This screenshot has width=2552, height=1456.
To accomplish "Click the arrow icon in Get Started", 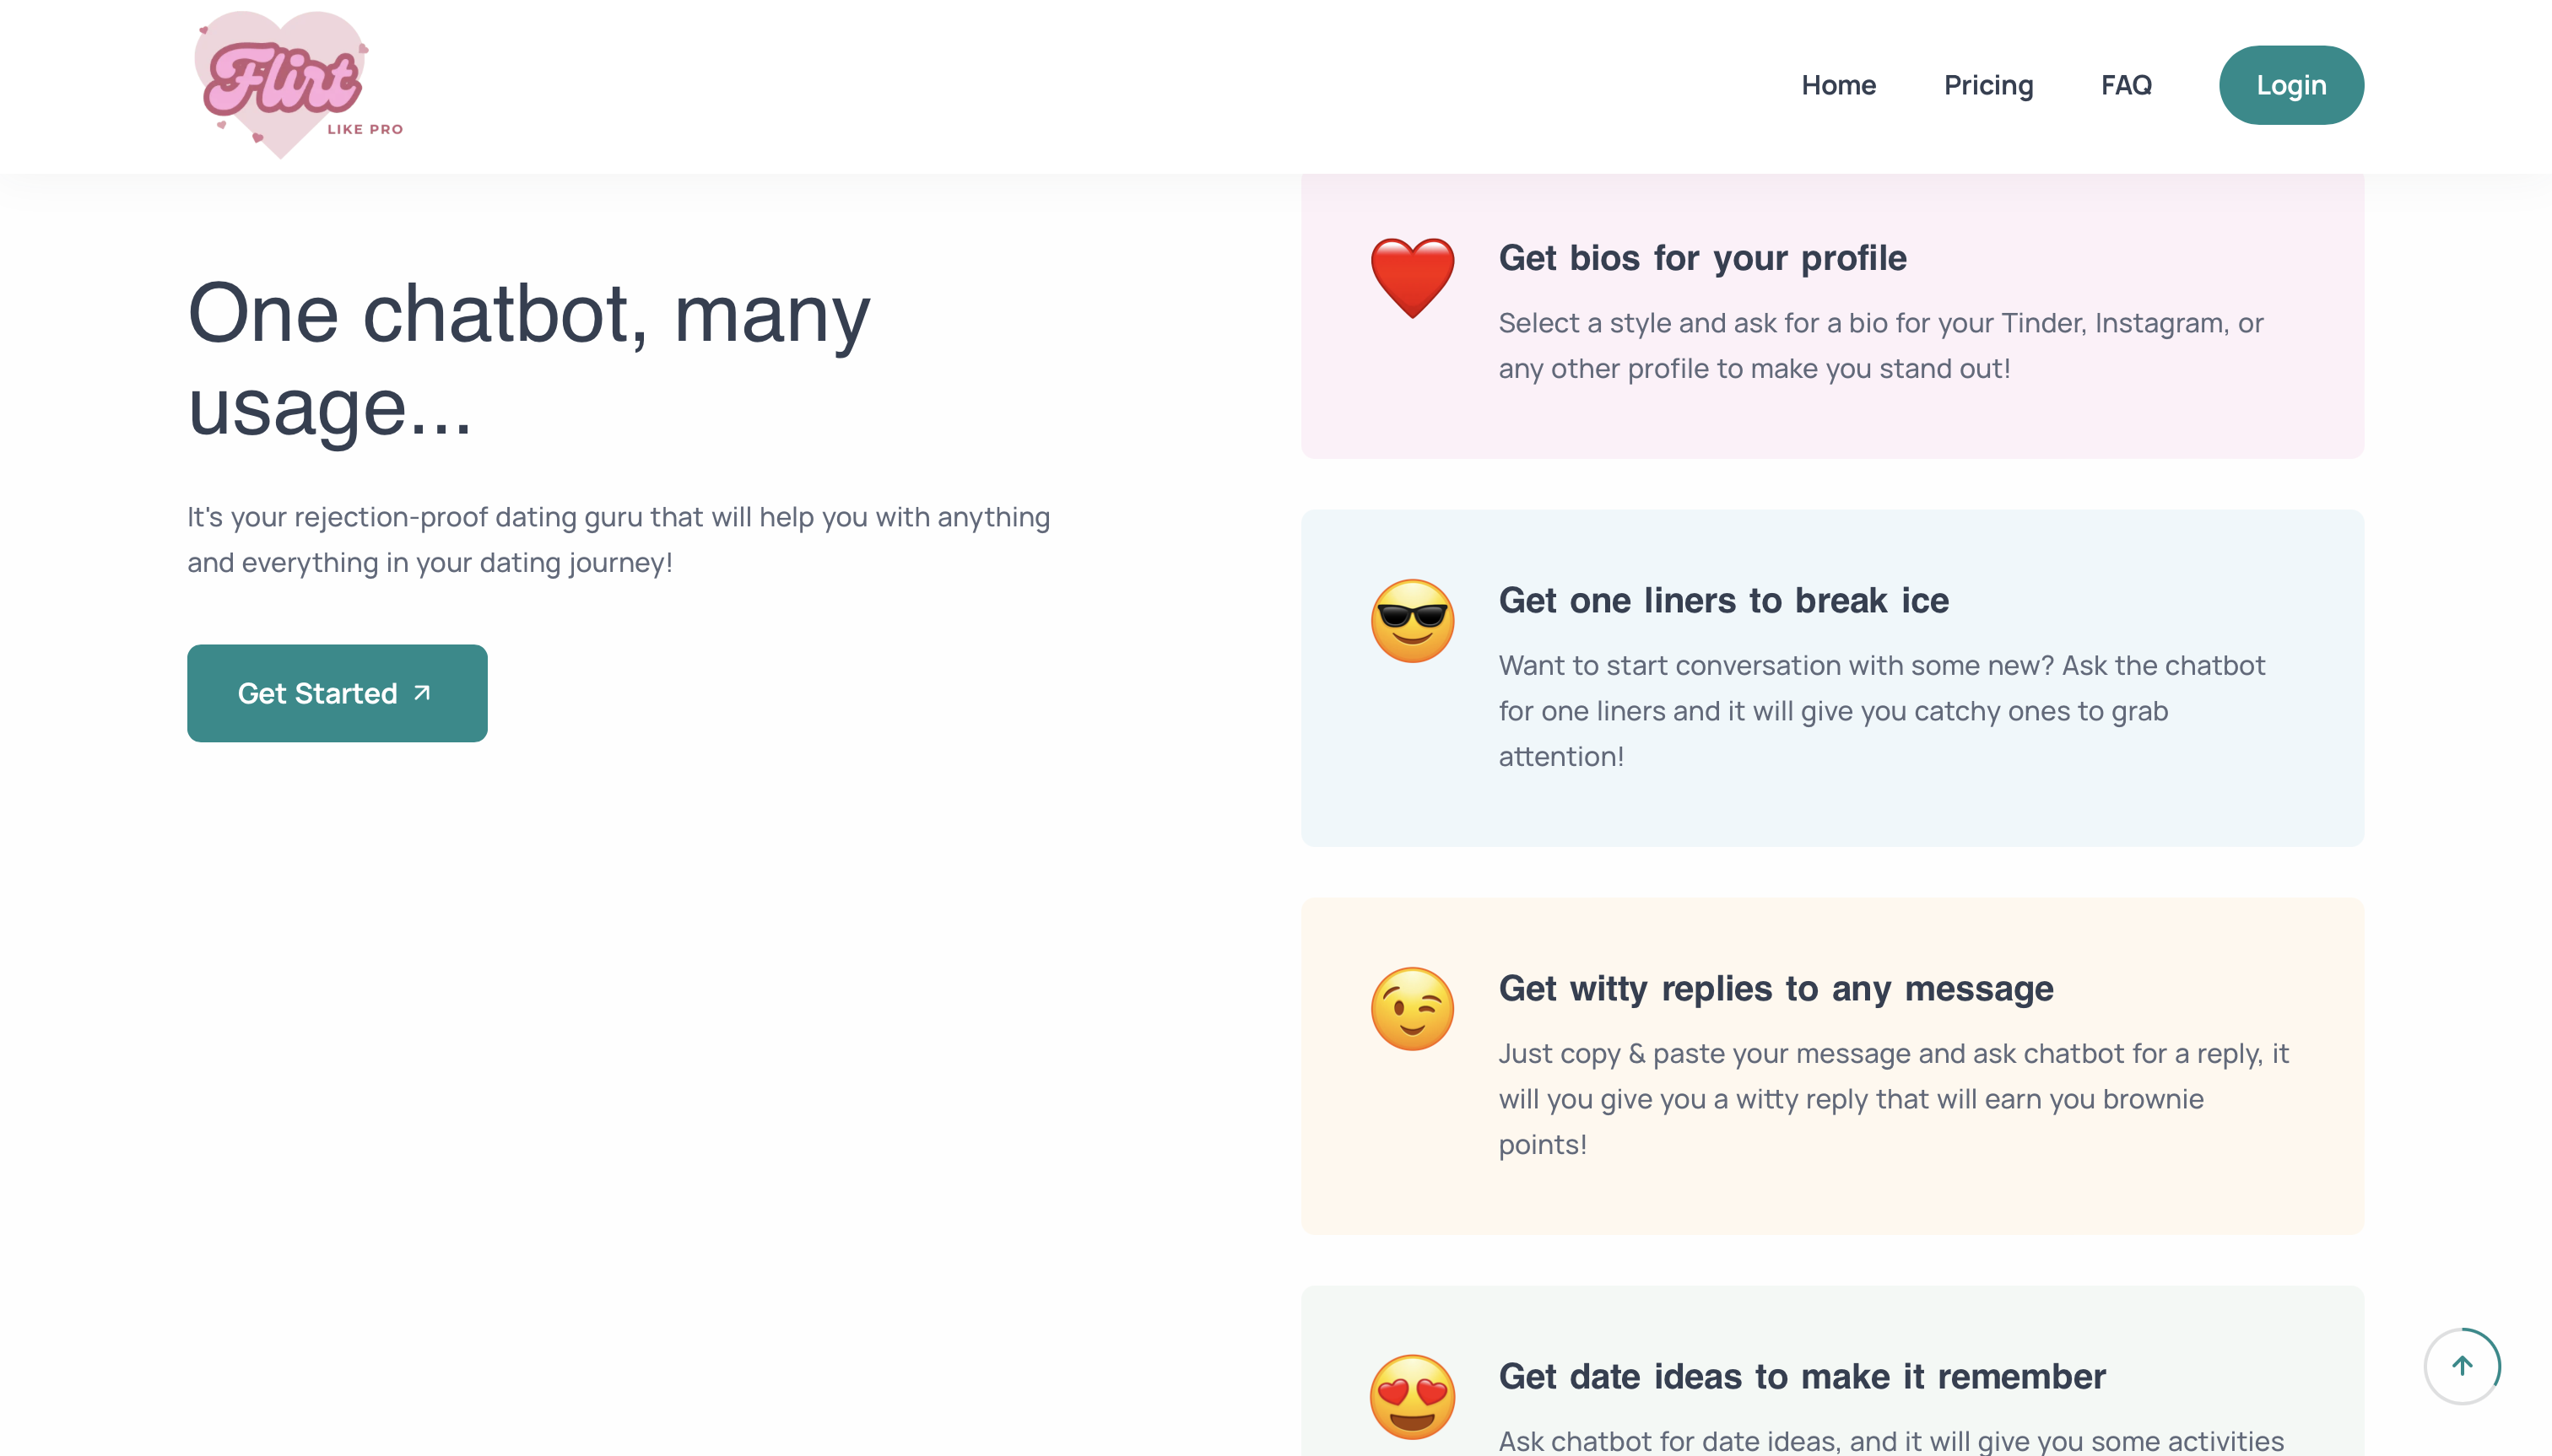I will pyautogui.click(x=422, y=692).
